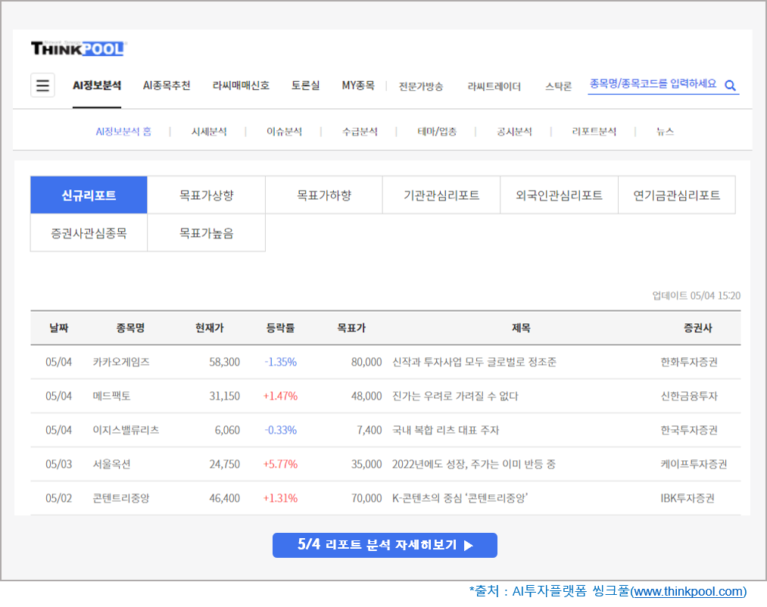The height and width of the screenshot is (607, 767).
Task: Open the AI종목추천 menu
Action: pyautogui.click(x=167, y=86)
